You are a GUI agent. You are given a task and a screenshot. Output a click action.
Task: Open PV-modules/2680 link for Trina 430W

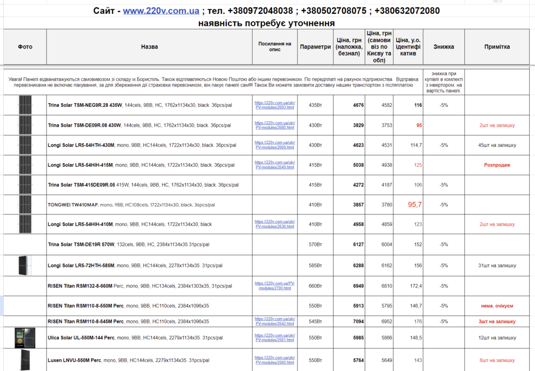[274, 125]
